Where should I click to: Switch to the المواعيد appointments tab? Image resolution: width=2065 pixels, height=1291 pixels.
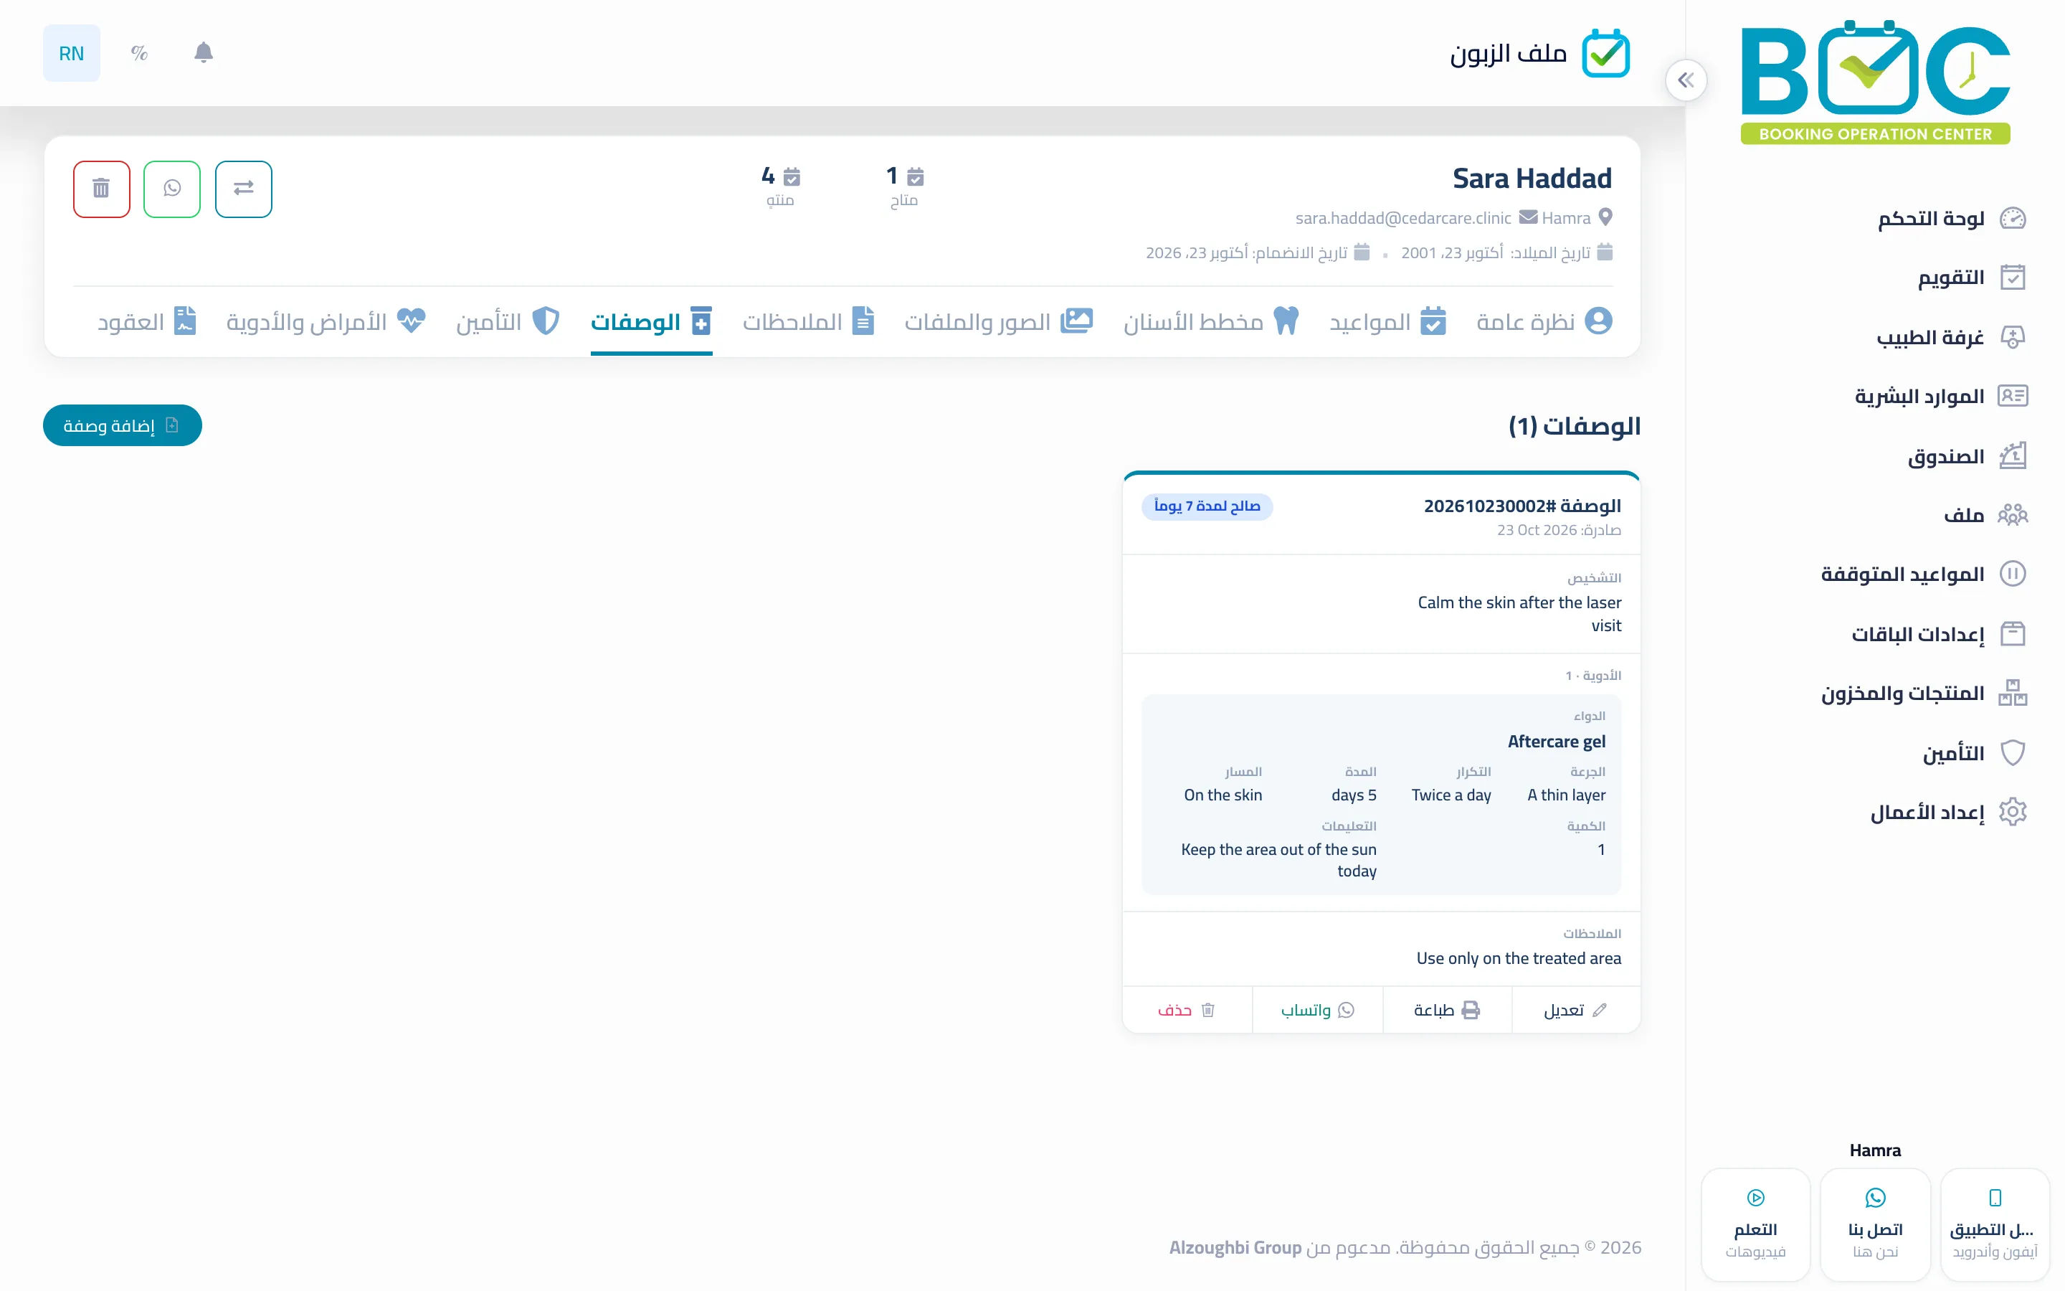pos(1387,322)
